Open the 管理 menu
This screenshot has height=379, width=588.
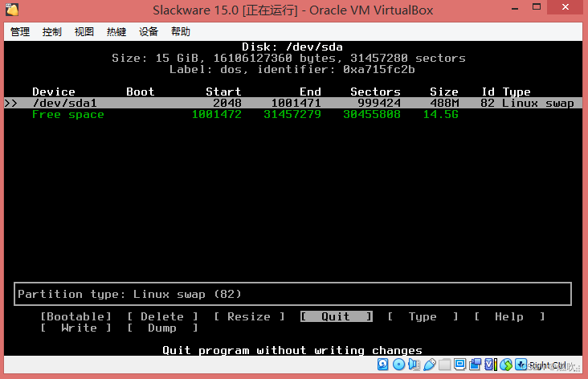tap(20, 32)
